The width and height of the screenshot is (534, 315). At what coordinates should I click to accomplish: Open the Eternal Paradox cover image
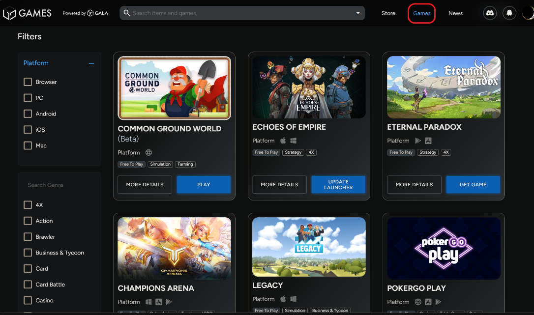(x=444, y=87)
